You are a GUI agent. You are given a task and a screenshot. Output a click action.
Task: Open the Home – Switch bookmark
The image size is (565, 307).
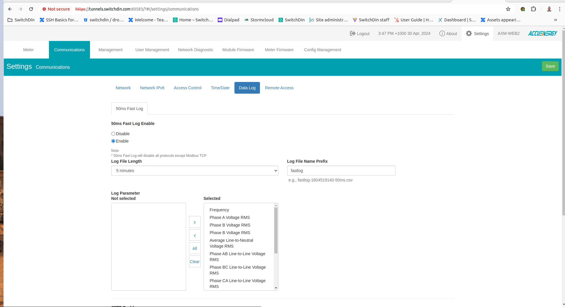pos(193,20)
